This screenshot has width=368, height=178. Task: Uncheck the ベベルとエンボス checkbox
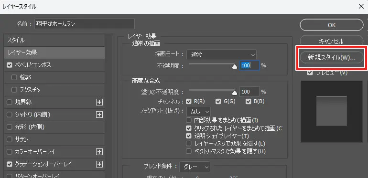pyautogui.click(x=10, y=65)
